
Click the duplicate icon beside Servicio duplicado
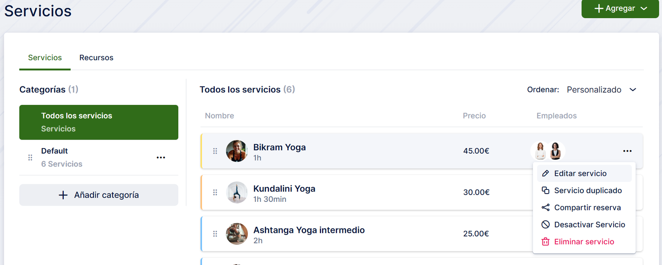[x=545, y=190]
